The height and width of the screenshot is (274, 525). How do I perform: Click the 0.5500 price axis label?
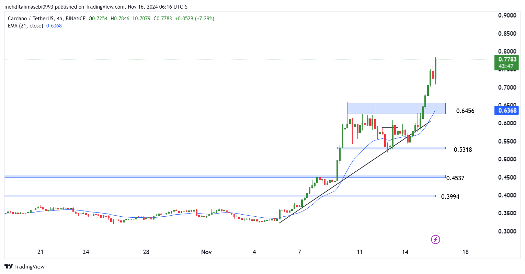click(x=507, y=141)
